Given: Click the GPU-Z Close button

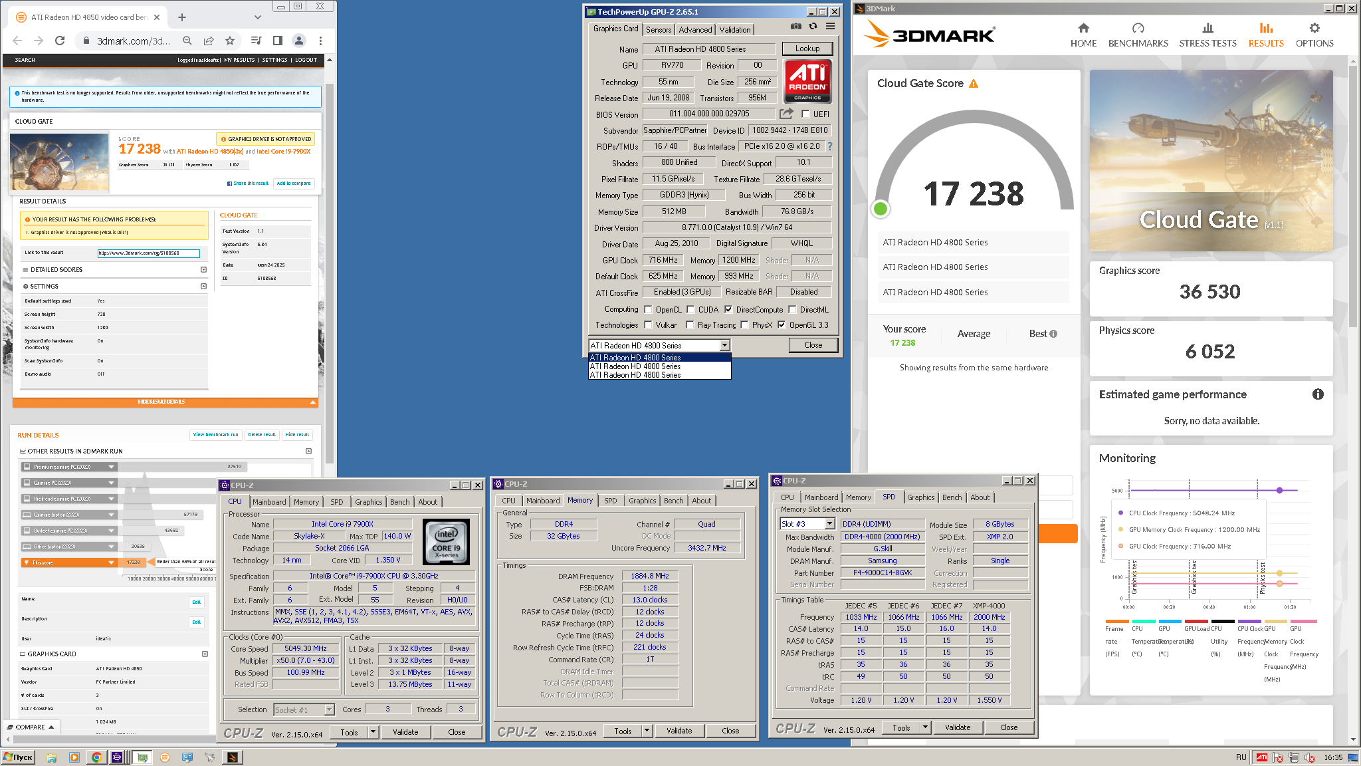Looking at the screenshot, I should pos(813,345).
